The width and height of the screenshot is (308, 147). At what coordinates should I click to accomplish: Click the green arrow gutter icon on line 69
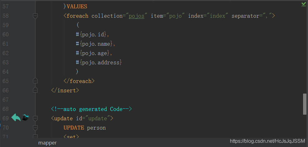click(x=16, y=118)
